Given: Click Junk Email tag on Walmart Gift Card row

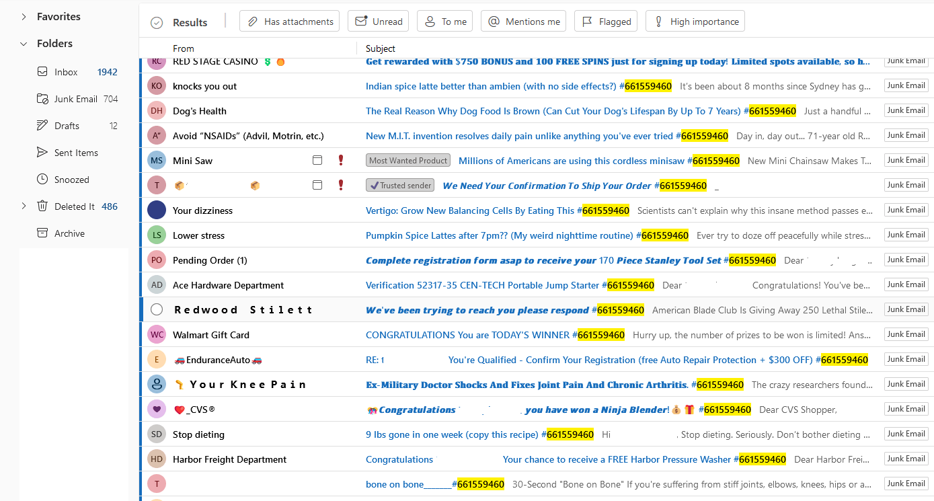Looking at the screenshot, I should pos(906,334).
